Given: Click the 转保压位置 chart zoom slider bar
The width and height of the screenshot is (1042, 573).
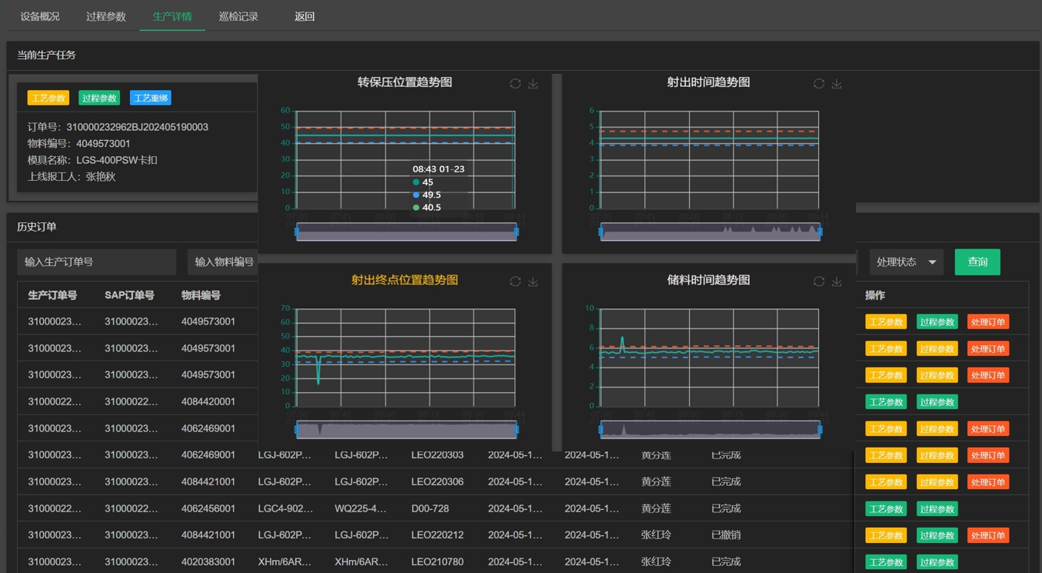Looking at the screenshot, I should [406, 232].
